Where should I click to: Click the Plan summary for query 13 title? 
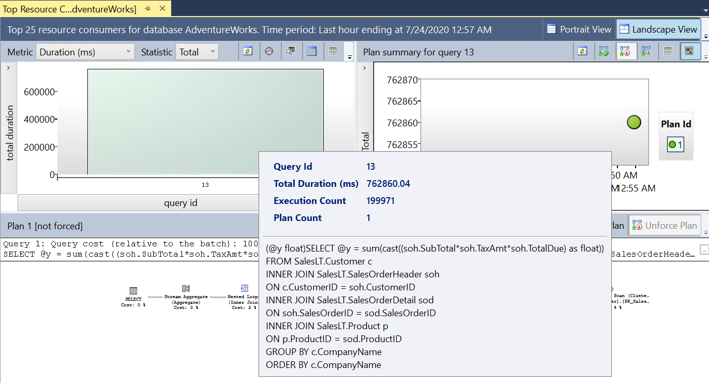pyautogui.click(x=418, y=52)
